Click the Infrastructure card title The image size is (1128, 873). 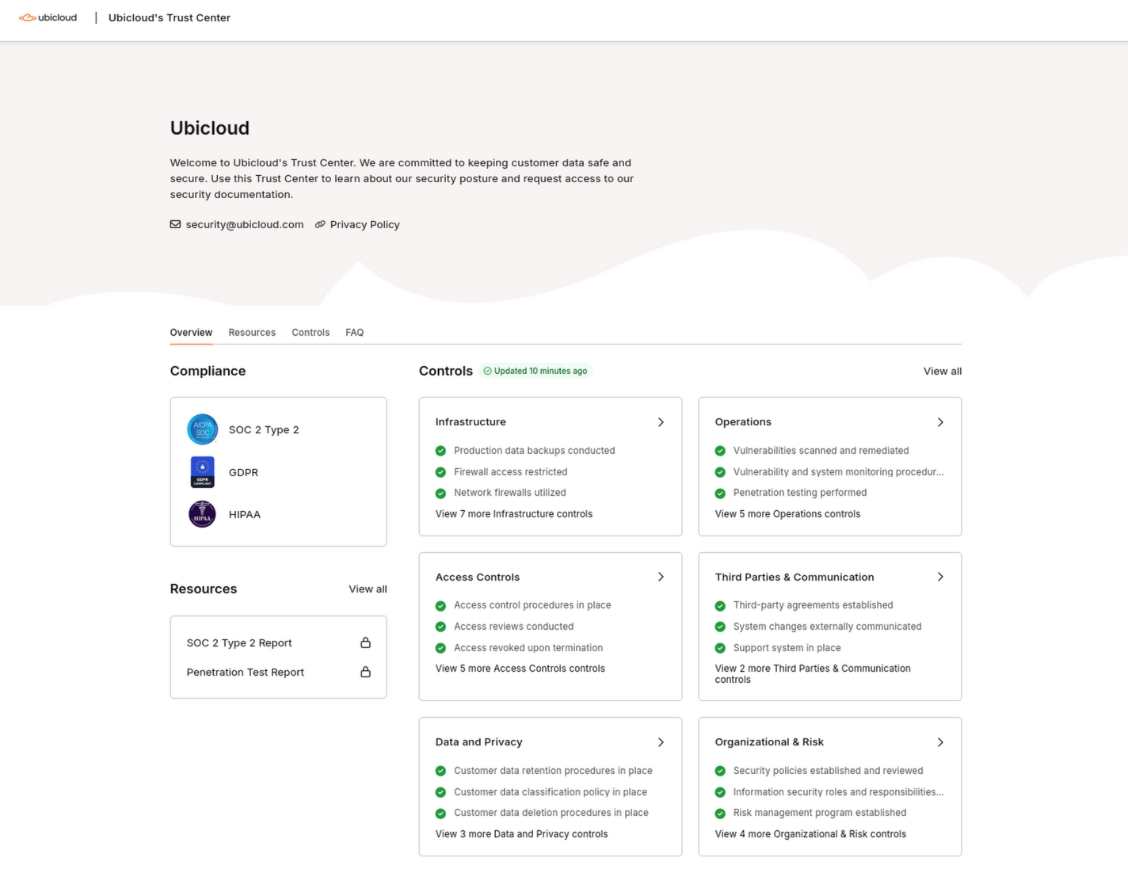471,422
